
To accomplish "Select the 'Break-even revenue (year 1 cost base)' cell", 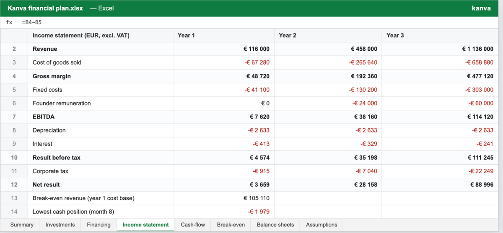I will pyautogui.click(x=101, y=198).
